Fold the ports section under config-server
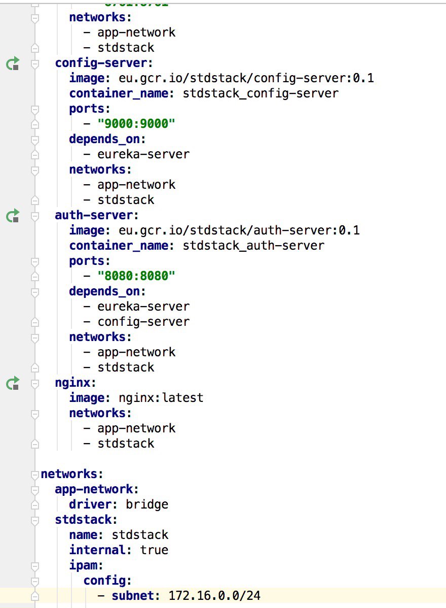The image size is (446, 608). pyautogui.click(x=35, y=109)
